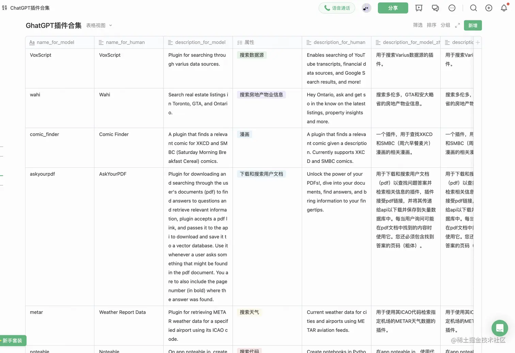Screen dimensions: 515x353
Task: Open the 排序 sort option
Action: (432, 25)
